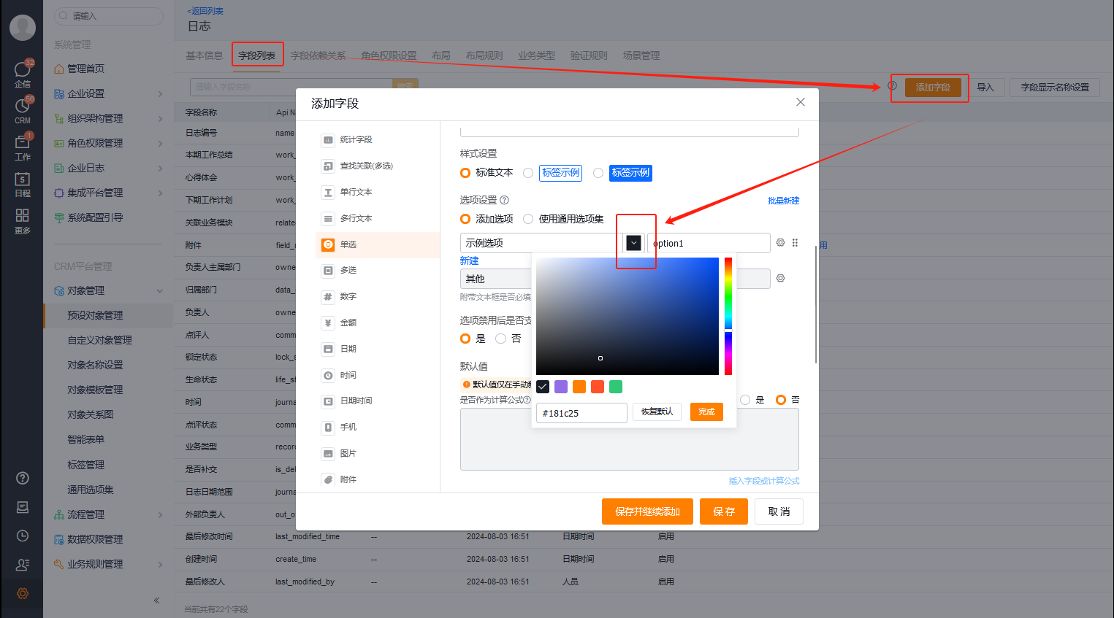
Task: Pick the green preset color swatch
Action: 616,387
